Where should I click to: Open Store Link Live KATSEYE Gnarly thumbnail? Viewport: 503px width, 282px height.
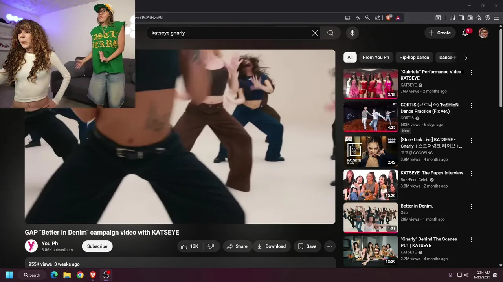tap(371, 152)
